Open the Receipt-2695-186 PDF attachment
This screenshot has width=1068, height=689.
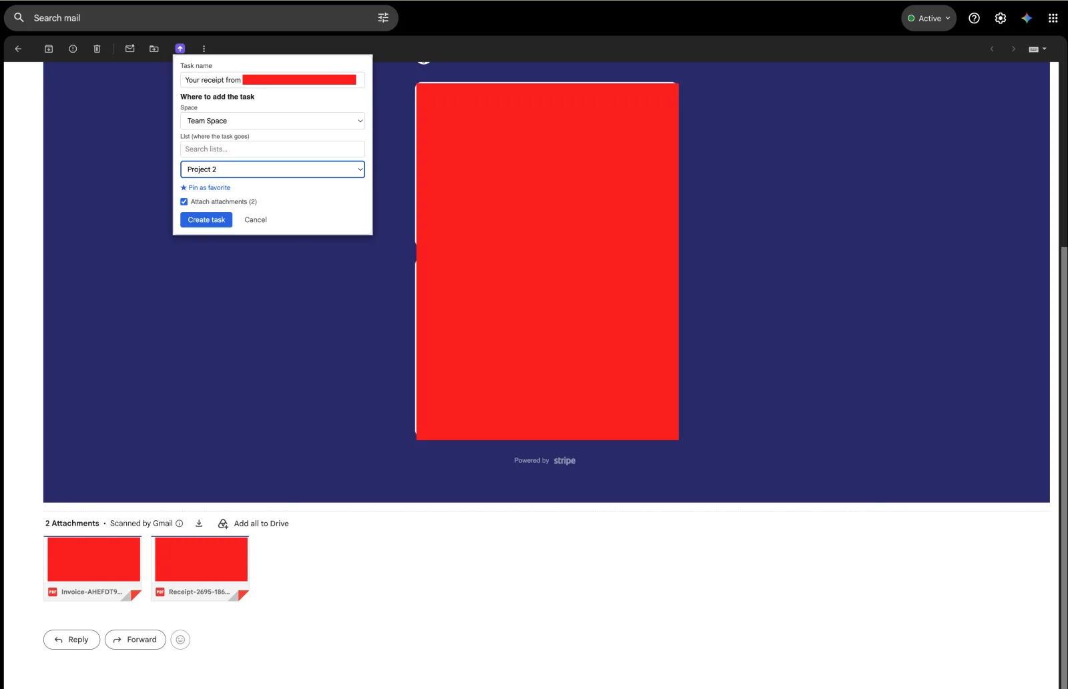(200, 569)
